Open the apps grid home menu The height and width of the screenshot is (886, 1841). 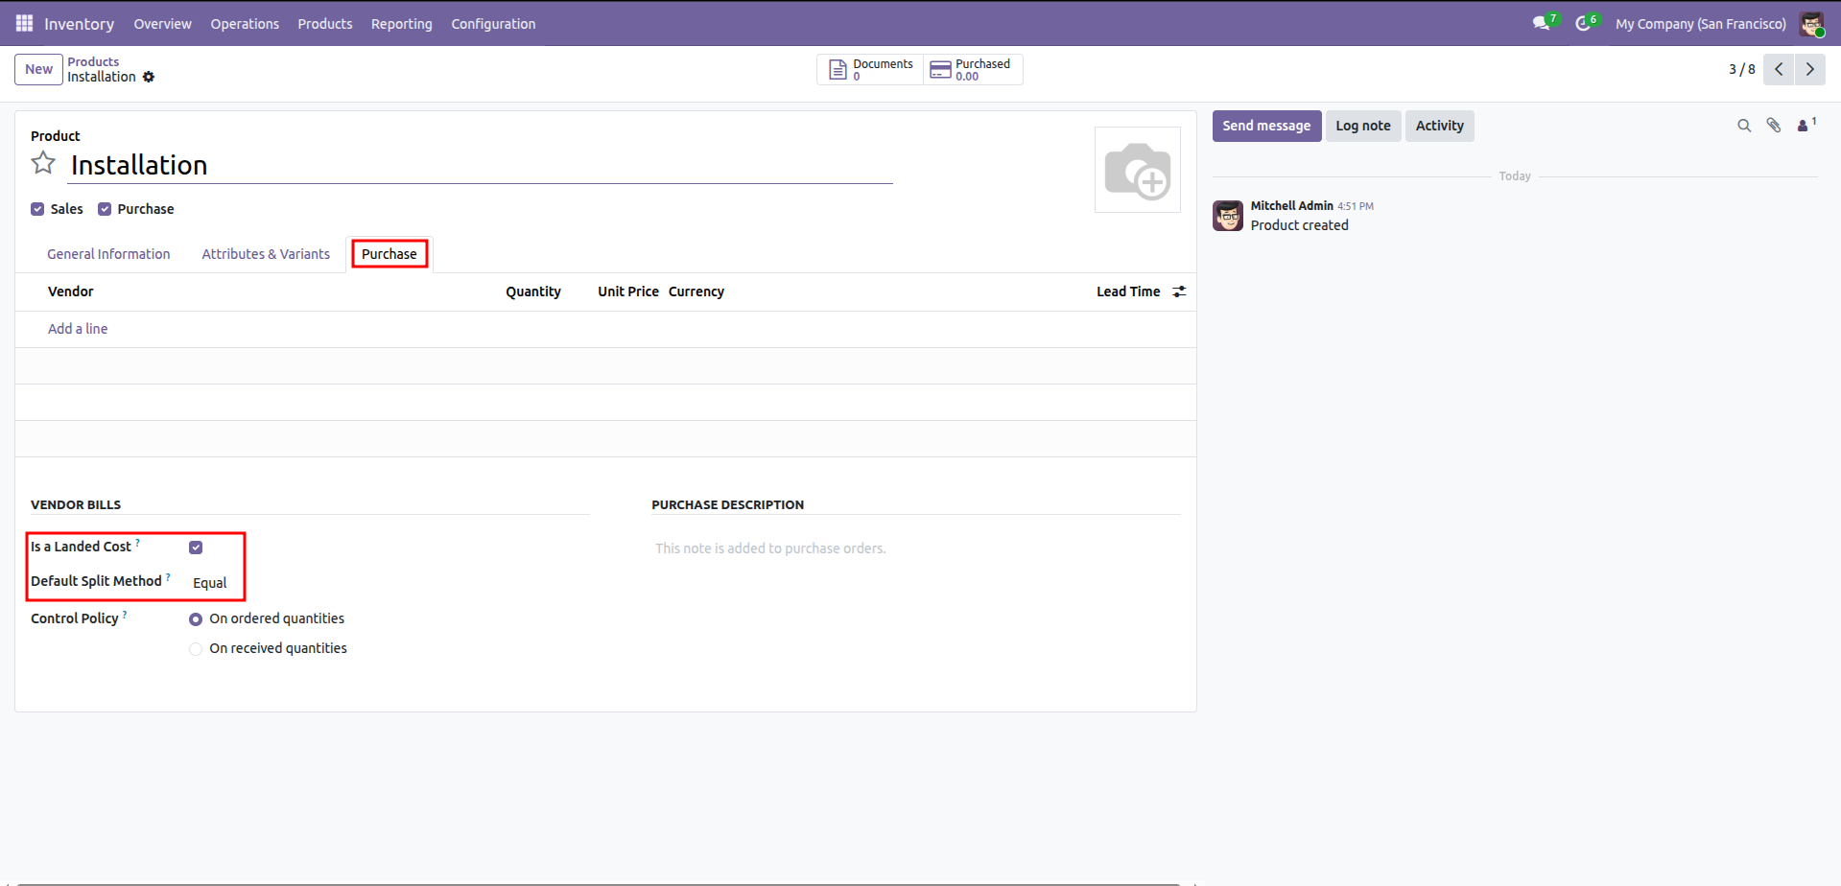pyautogui.click(x=24, y=23)
